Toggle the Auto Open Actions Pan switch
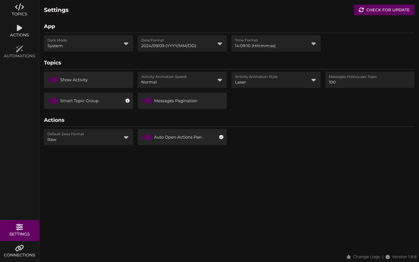419x262 pixels. point(146,137)
